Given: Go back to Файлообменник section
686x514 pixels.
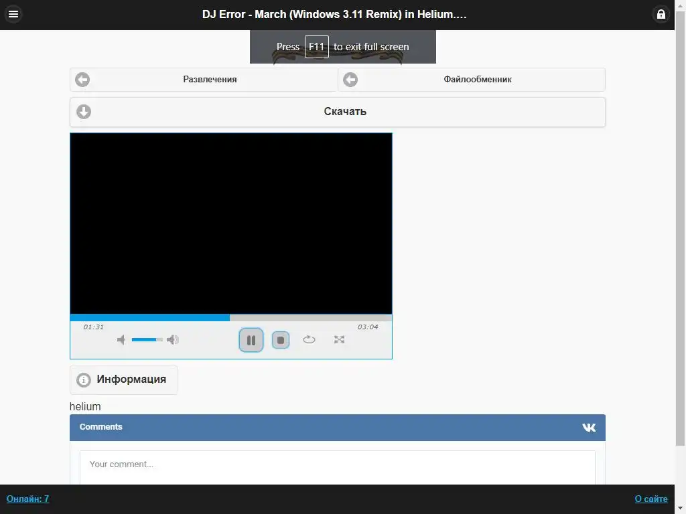Looking at the screenshot, I should click(x=472, y=80).
